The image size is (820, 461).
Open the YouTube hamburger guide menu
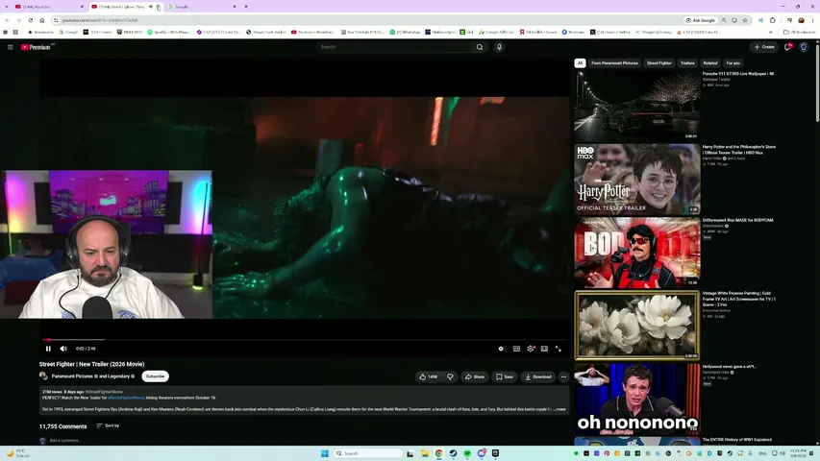[10, 47]
